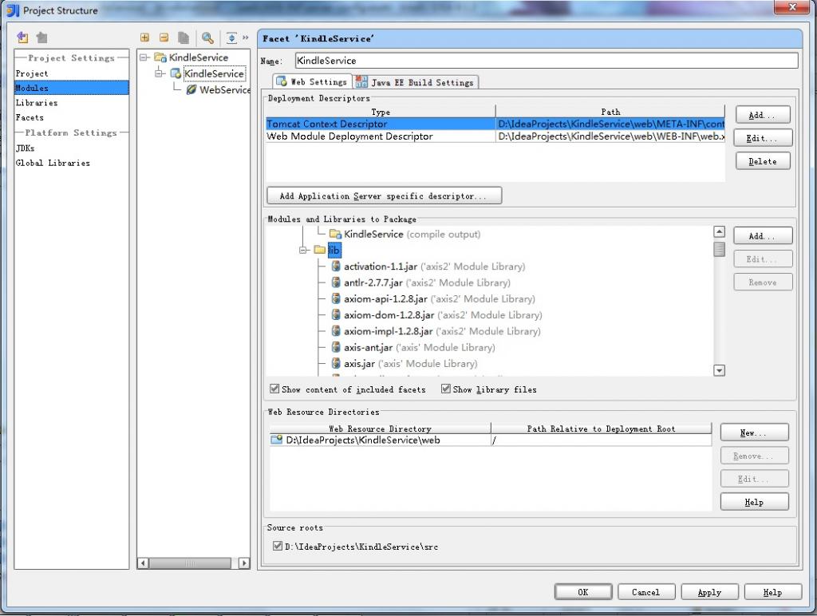This screenshot has width=817, height=616.
Task: Collapse the KindleService web facet node
Action: 160,73
